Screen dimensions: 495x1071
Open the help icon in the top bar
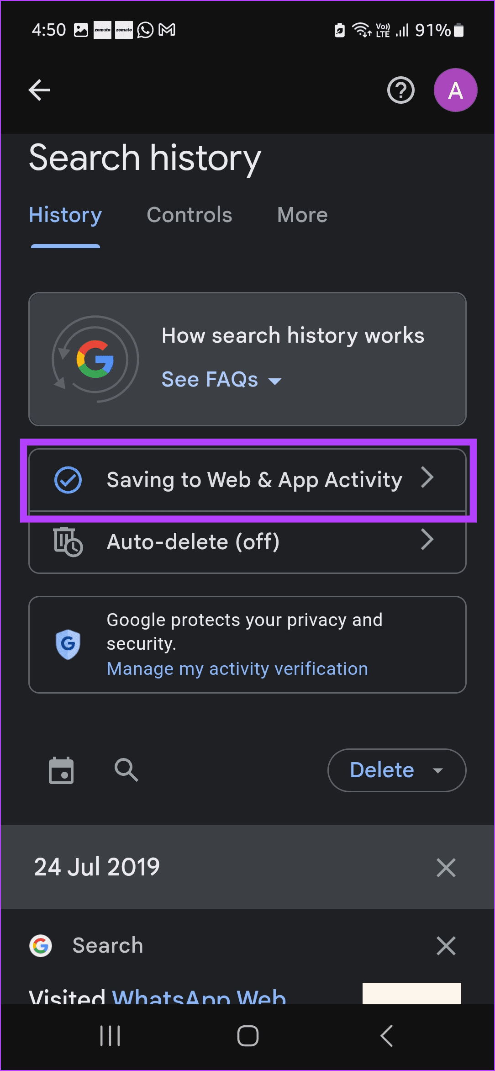(x=400, y=90)
